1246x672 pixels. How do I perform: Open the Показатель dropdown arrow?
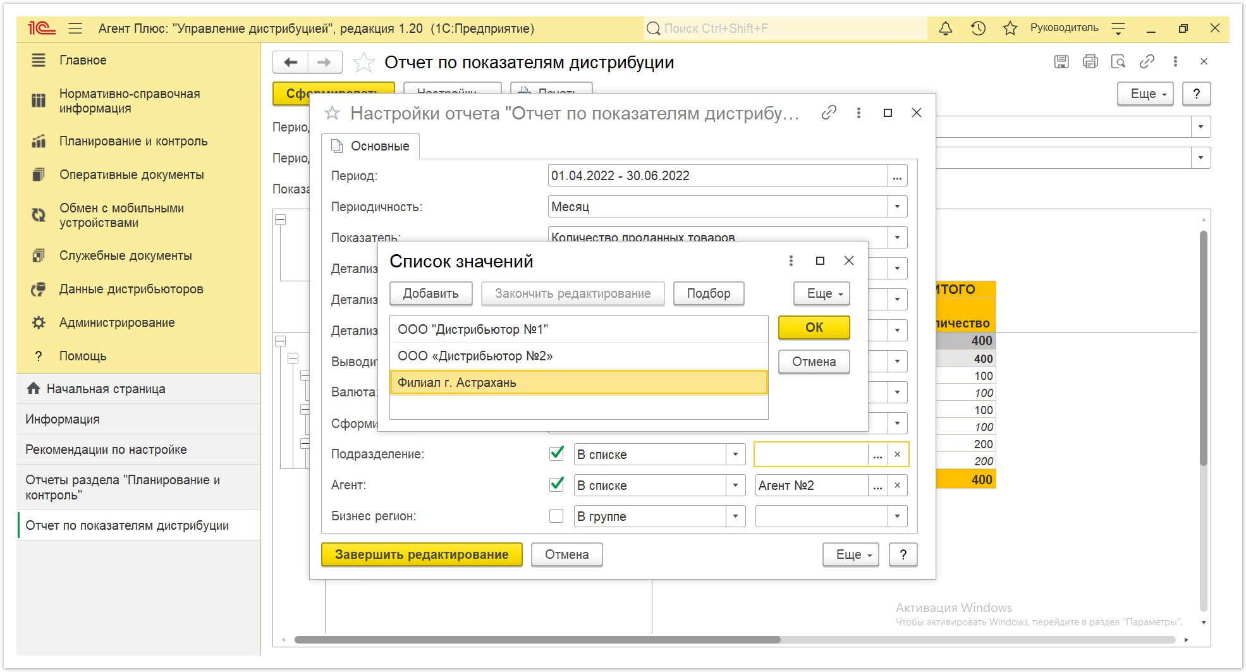click(897, 237)
